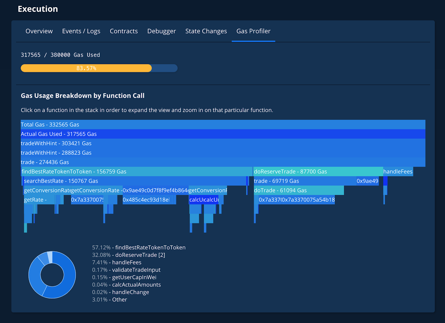Select the short 0x9ae49 bar beside trade - 69719 Gas
445x323 pixels.
(x=368, y=181)
